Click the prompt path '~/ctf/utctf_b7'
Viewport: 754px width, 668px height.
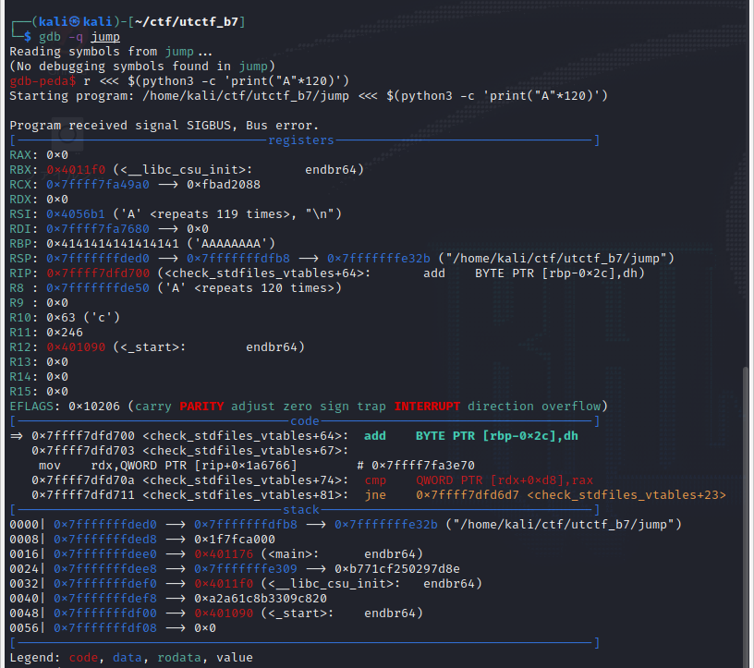tap(187, 21)
